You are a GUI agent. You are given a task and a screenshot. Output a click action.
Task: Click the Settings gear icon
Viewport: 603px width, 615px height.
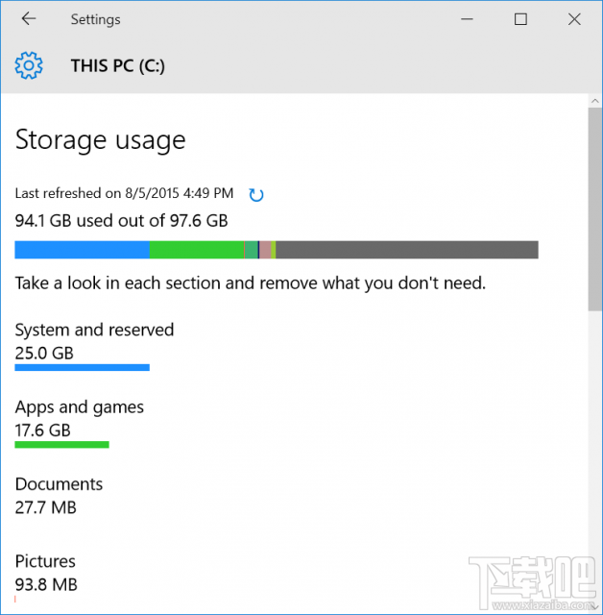(30, 65)
